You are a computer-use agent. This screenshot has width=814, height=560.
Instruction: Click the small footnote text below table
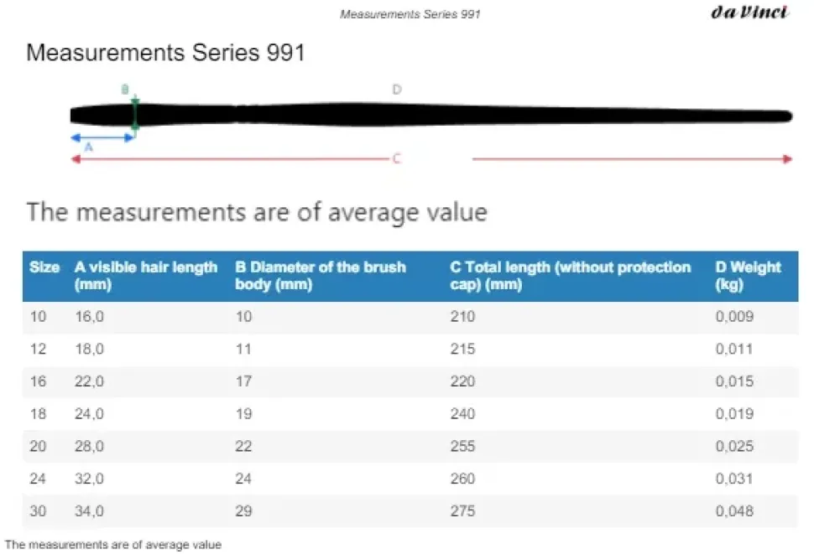(x=113, y=545)
